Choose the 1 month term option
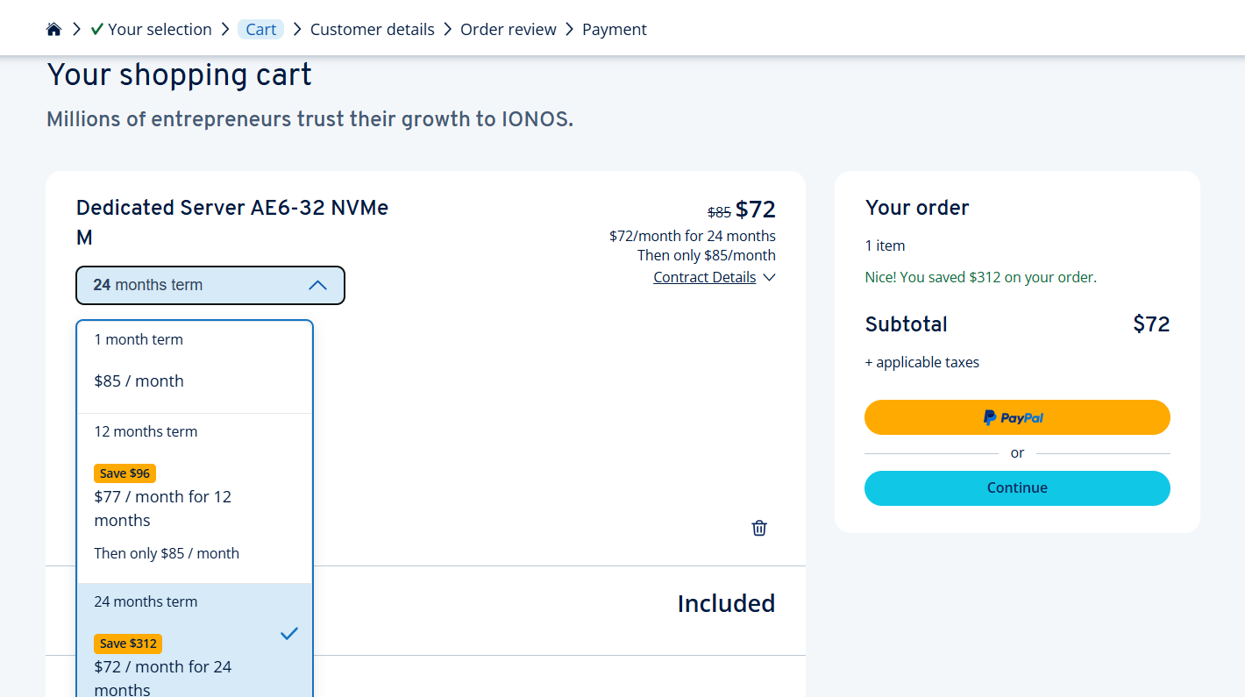Screen dimensions: 1245x697 (x=195, y=366)
